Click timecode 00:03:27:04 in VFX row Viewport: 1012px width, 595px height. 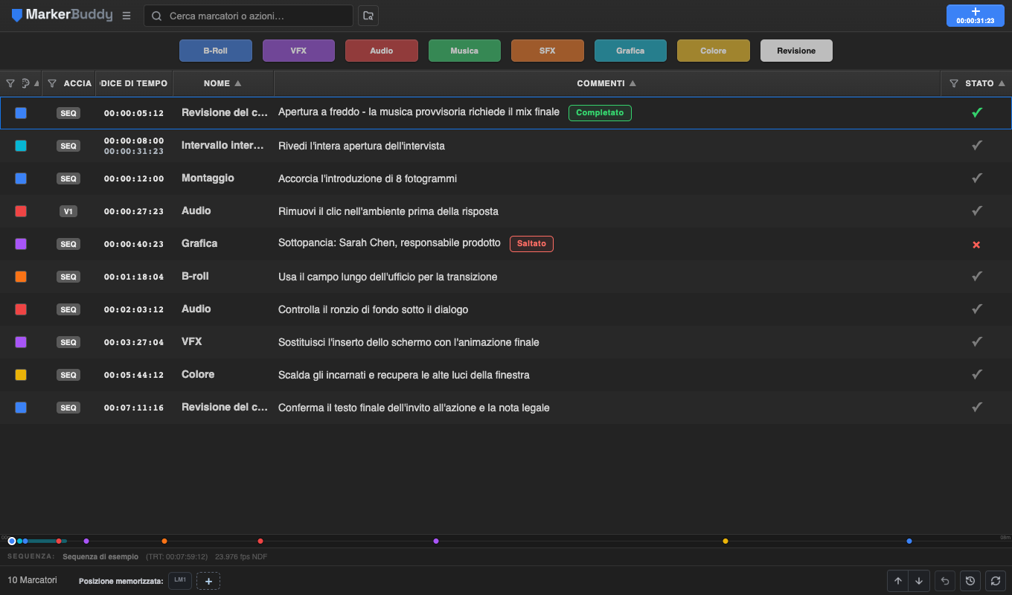tap(134, 342)
